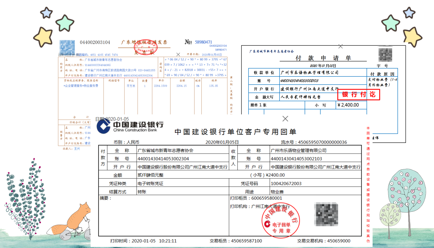
Task: Click the purpose value 物业费 on the bank receipt
Action: pos(277,192)
